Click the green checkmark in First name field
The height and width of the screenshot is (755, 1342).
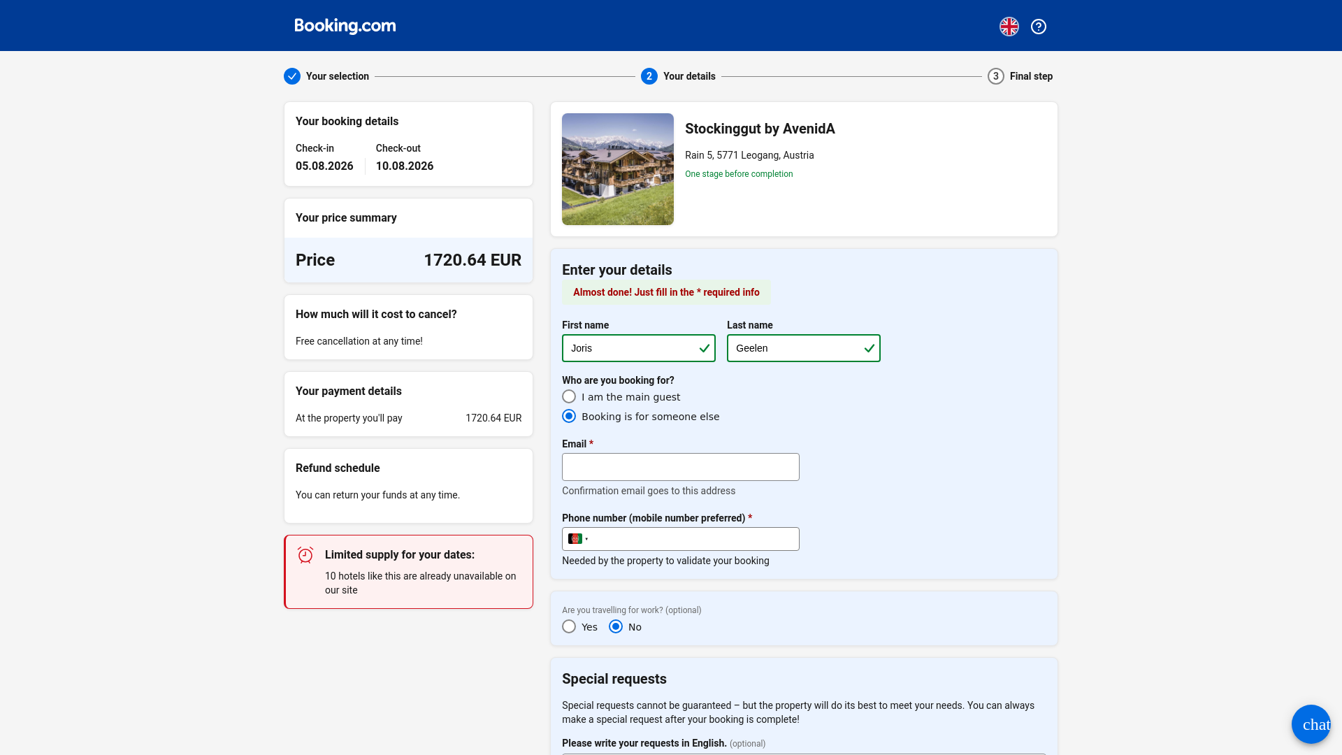pos(704,348)
